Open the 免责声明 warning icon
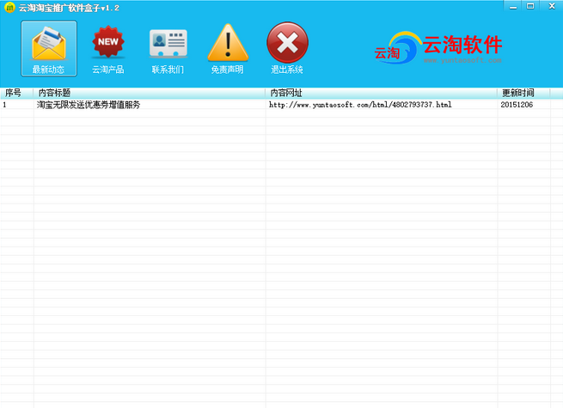The width and height of the screenshot is (563, 408). [228, 48]
